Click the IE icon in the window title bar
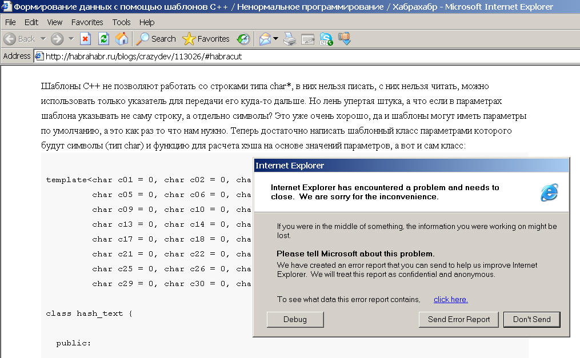Image resolution: width=580 pixels, height=358 pixels. [x=6, y=6]
